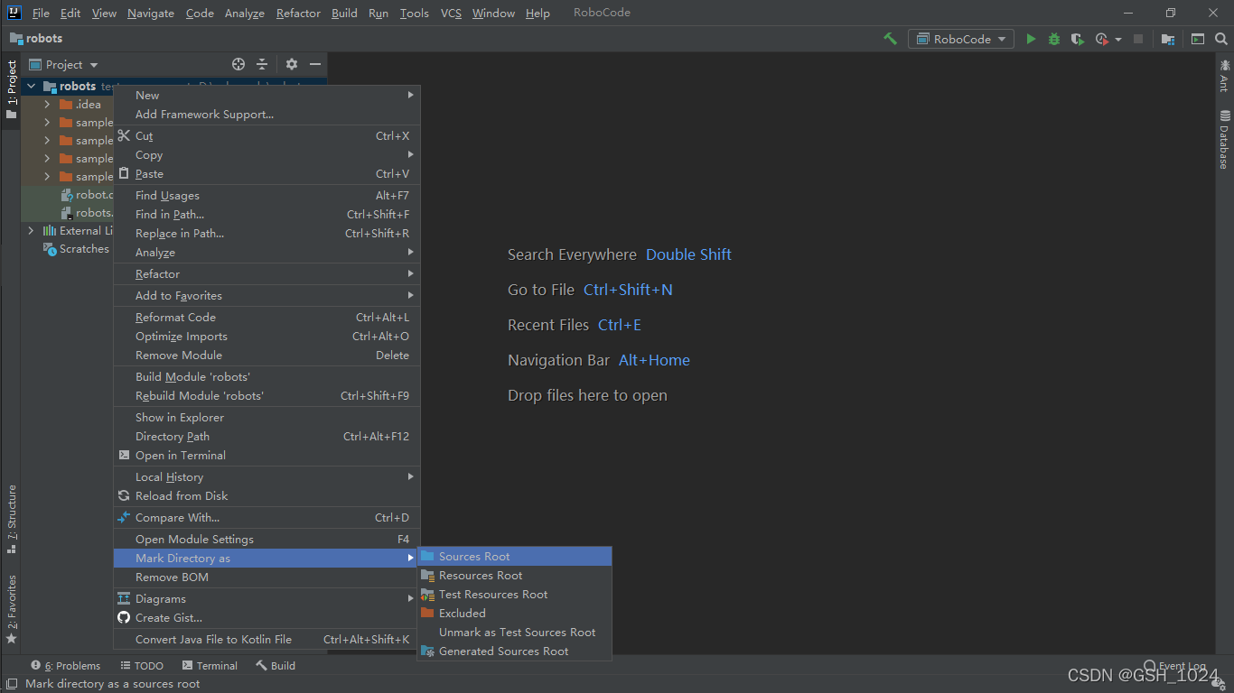
Task: Expand the Diagrams submenu
Action: coord(266,599)
